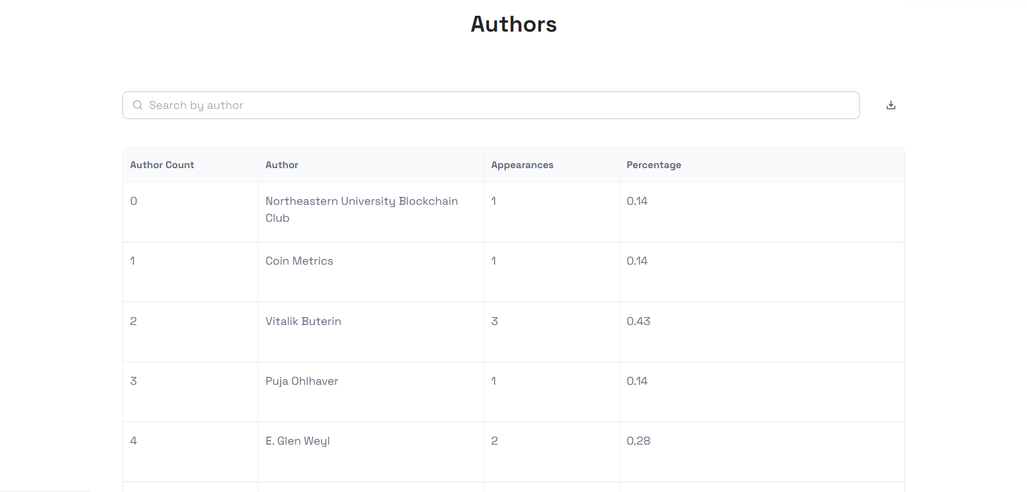Click appearances value 1 in Northeastern University row
The image size is (1027, 492).
click(494, 201)
